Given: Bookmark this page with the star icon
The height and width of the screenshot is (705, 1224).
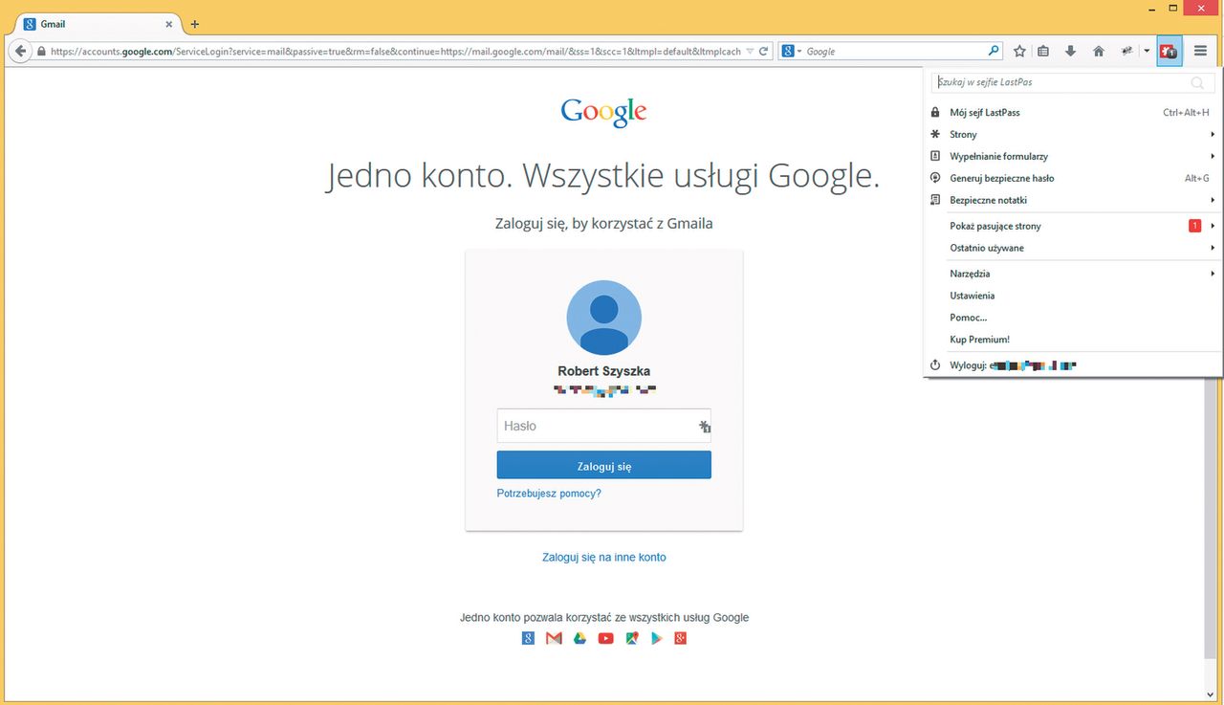Looking at the screenshot, I should tap(1019, 52).
